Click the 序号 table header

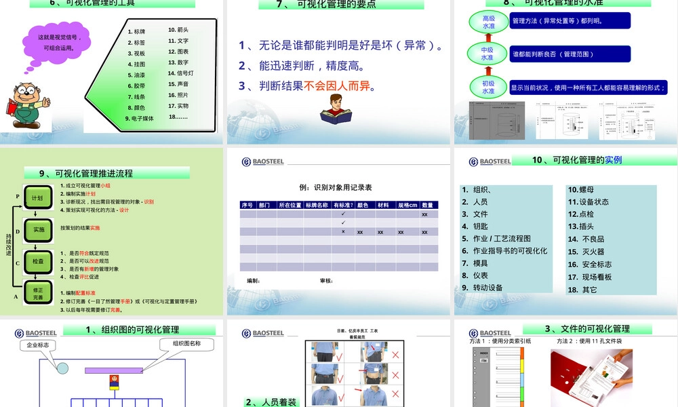[x=247, y=205]
